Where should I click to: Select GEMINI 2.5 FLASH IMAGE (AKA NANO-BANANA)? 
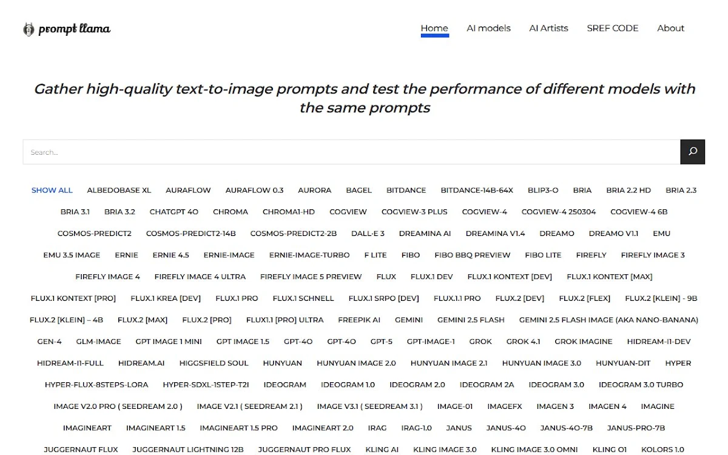tap(608, 320)
